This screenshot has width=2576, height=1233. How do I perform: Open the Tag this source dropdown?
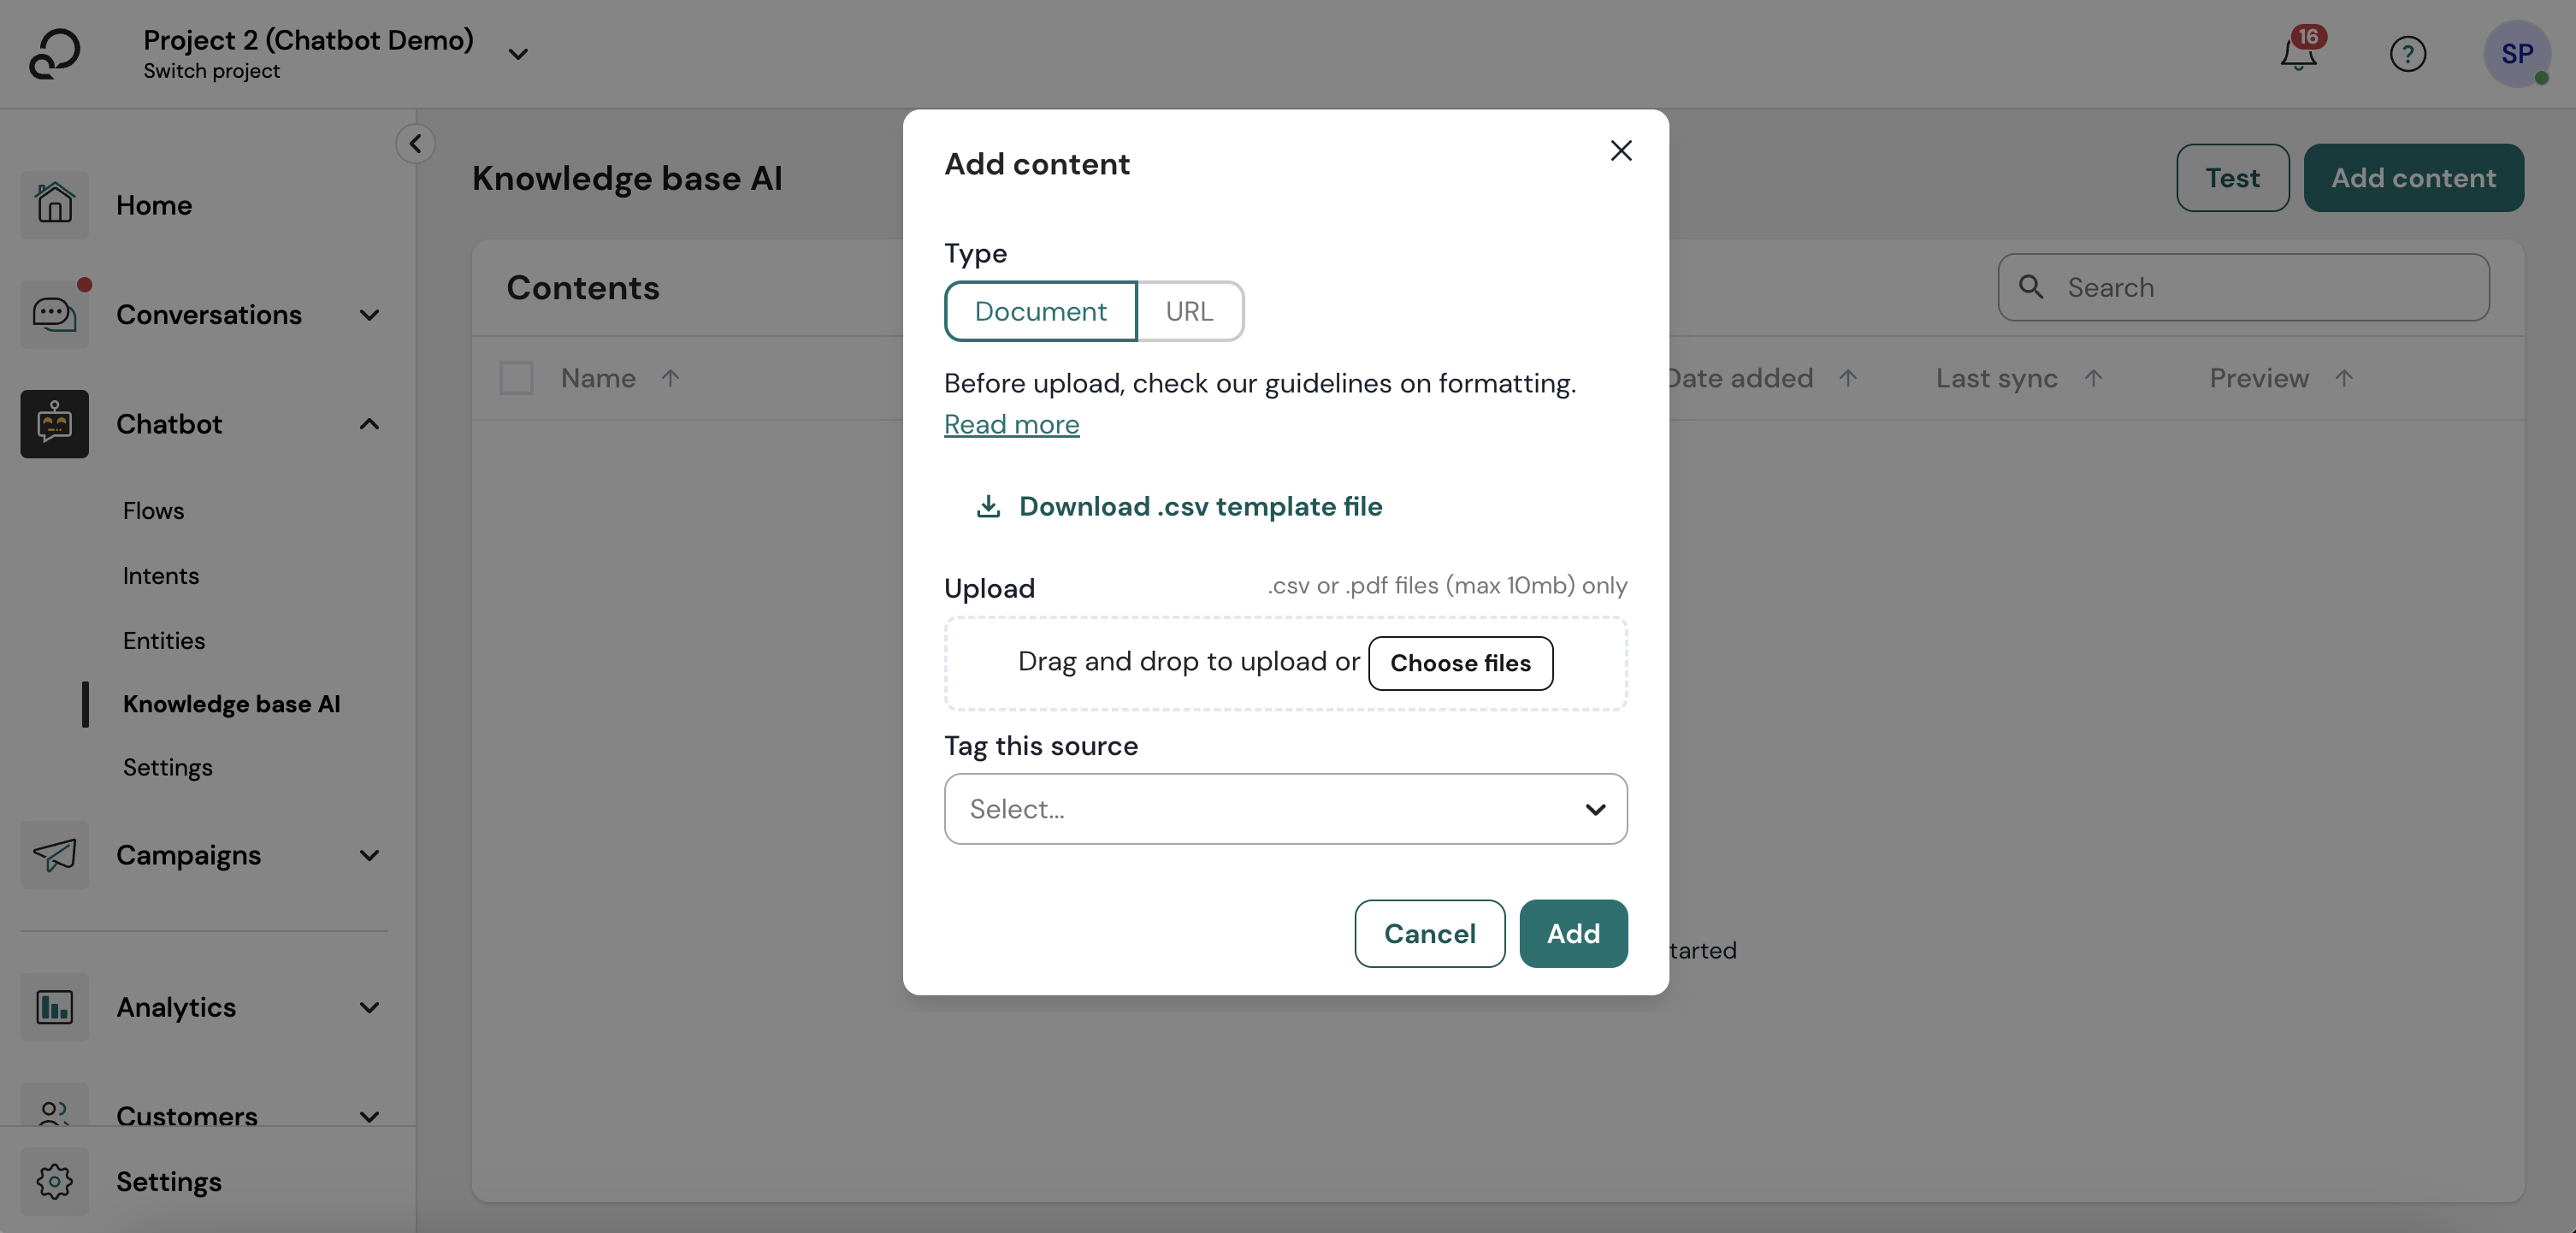(x=1285, y=809)
